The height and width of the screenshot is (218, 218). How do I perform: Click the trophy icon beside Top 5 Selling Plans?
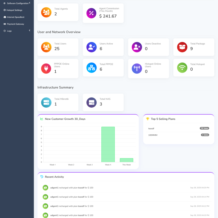pyautogui.click(x=148, y=119)
